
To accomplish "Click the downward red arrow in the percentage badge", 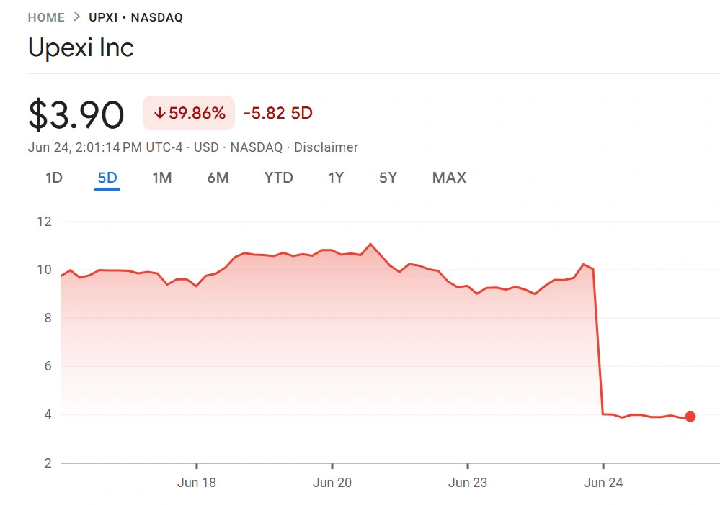I will click(160, 113).
